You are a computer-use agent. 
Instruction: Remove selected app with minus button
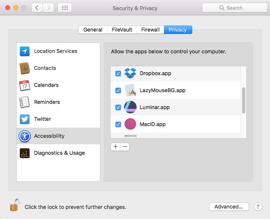tap(125, 147)
